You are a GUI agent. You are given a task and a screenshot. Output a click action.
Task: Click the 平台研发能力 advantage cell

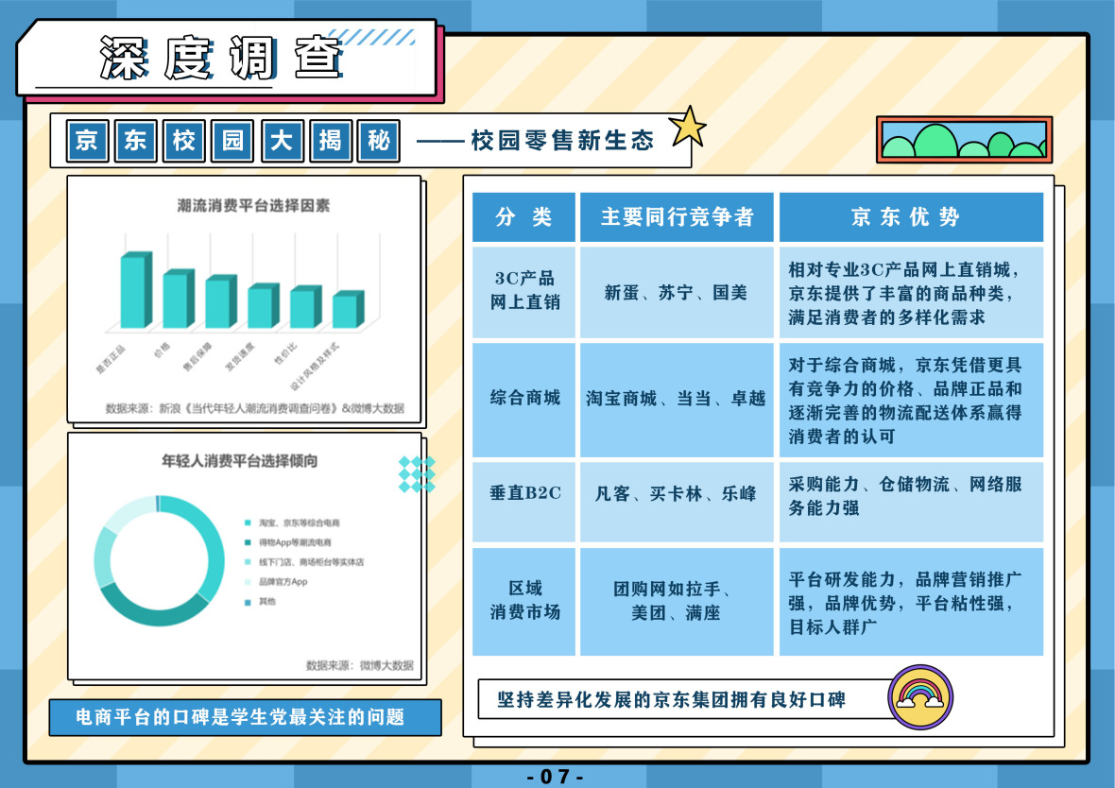912,601
